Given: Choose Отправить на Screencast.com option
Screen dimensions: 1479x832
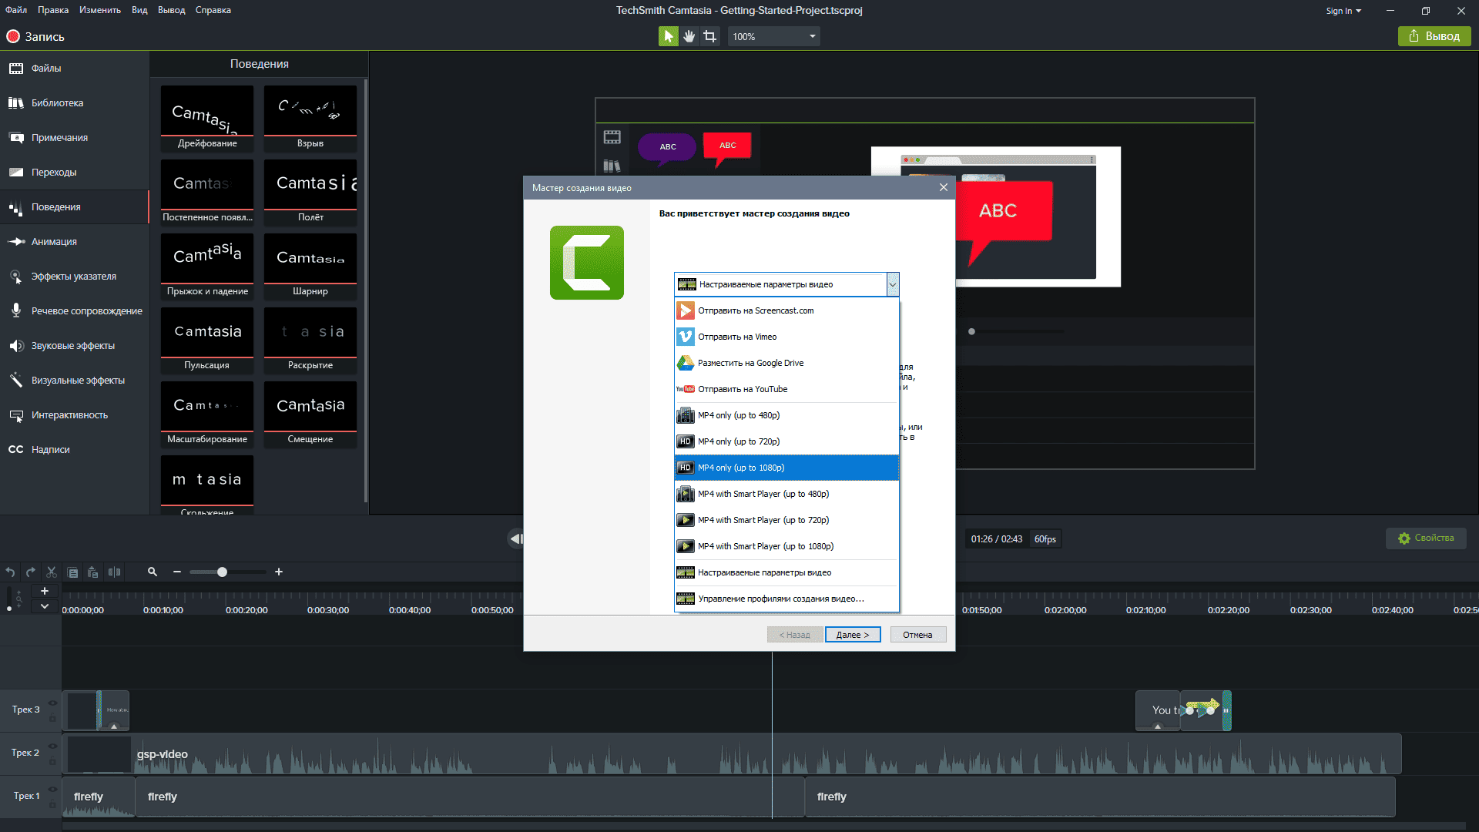Looking at the screenshot, I should [x=786, y=310].
